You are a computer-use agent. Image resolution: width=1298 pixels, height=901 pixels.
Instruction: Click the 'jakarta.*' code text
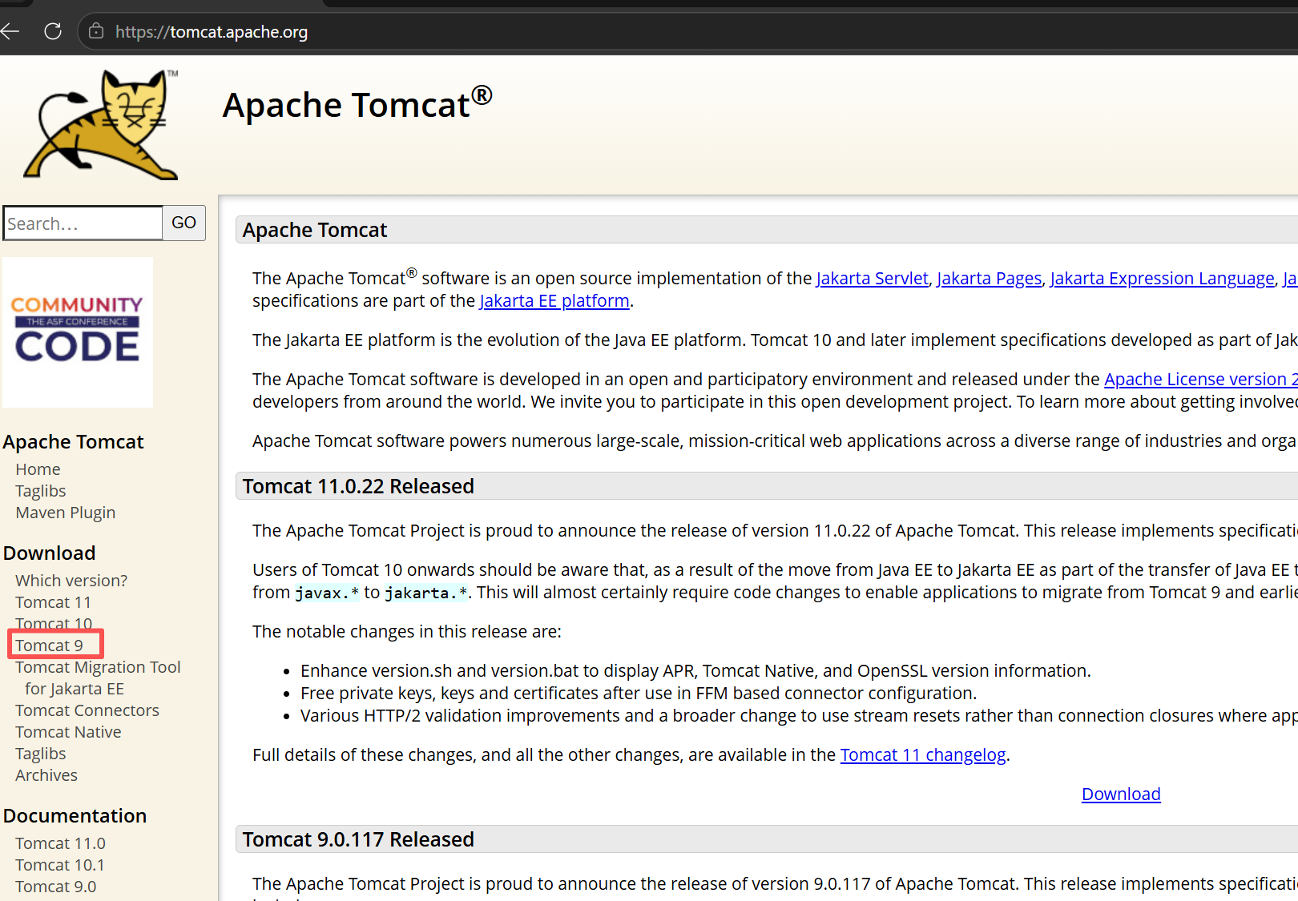tap(426, 593)
